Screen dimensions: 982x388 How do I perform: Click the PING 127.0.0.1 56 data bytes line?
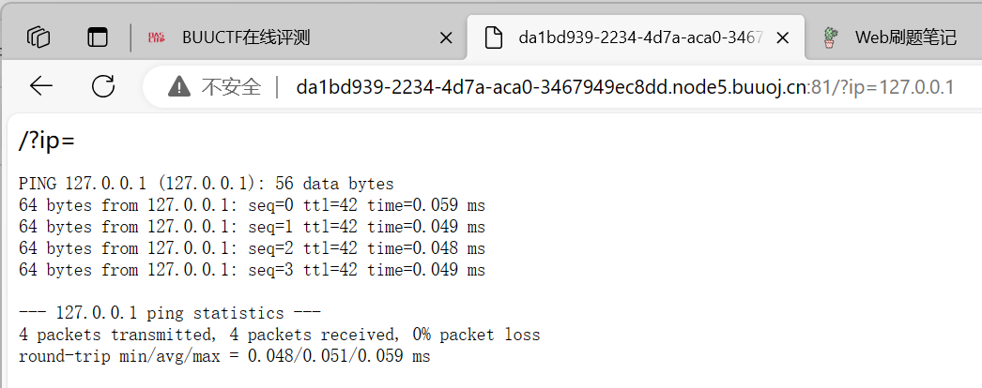click(x=206, y=184)
